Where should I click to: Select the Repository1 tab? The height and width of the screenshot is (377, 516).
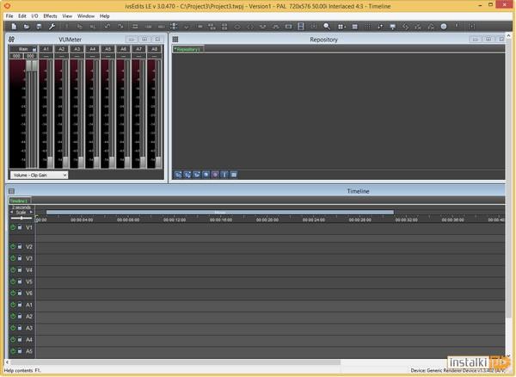click(x=187, y=49)
